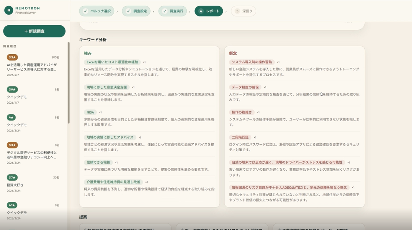
Task: Click description text starting Excelを活用したデータ分析
Action: [148, 72]
